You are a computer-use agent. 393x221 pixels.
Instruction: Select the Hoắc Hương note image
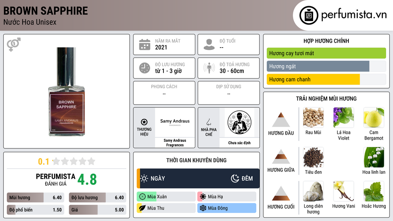pos(374,191)
